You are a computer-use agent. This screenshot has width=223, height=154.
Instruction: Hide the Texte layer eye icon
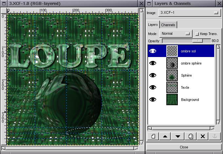[x=153, y=87]
